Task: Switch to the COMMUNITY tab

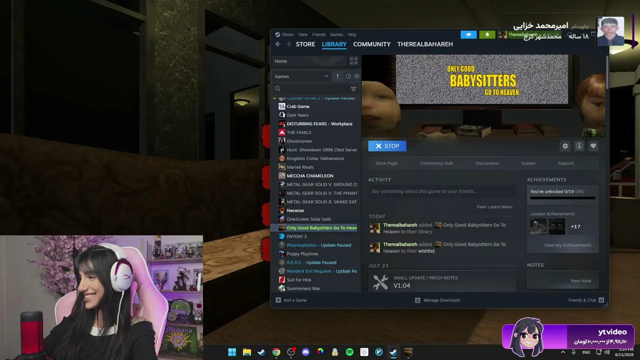Action: 371,44
